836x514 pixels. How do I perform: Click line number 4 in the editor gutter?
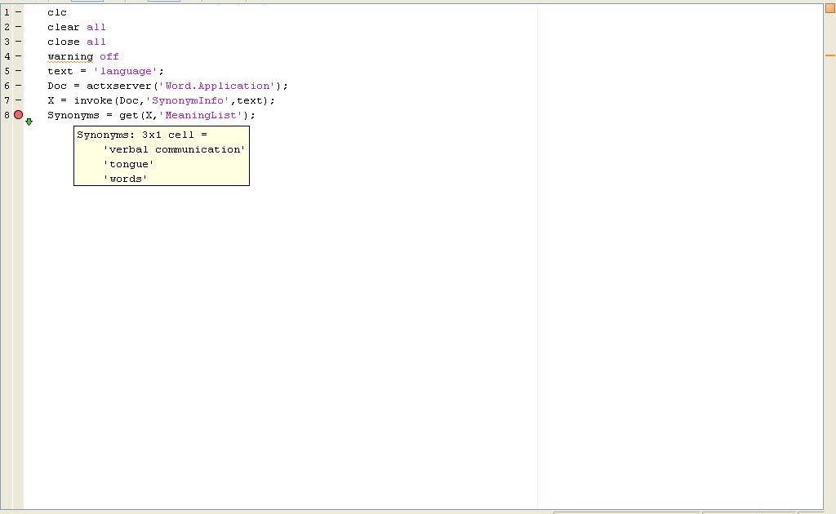pyautogui.click(x=7, y=56)
